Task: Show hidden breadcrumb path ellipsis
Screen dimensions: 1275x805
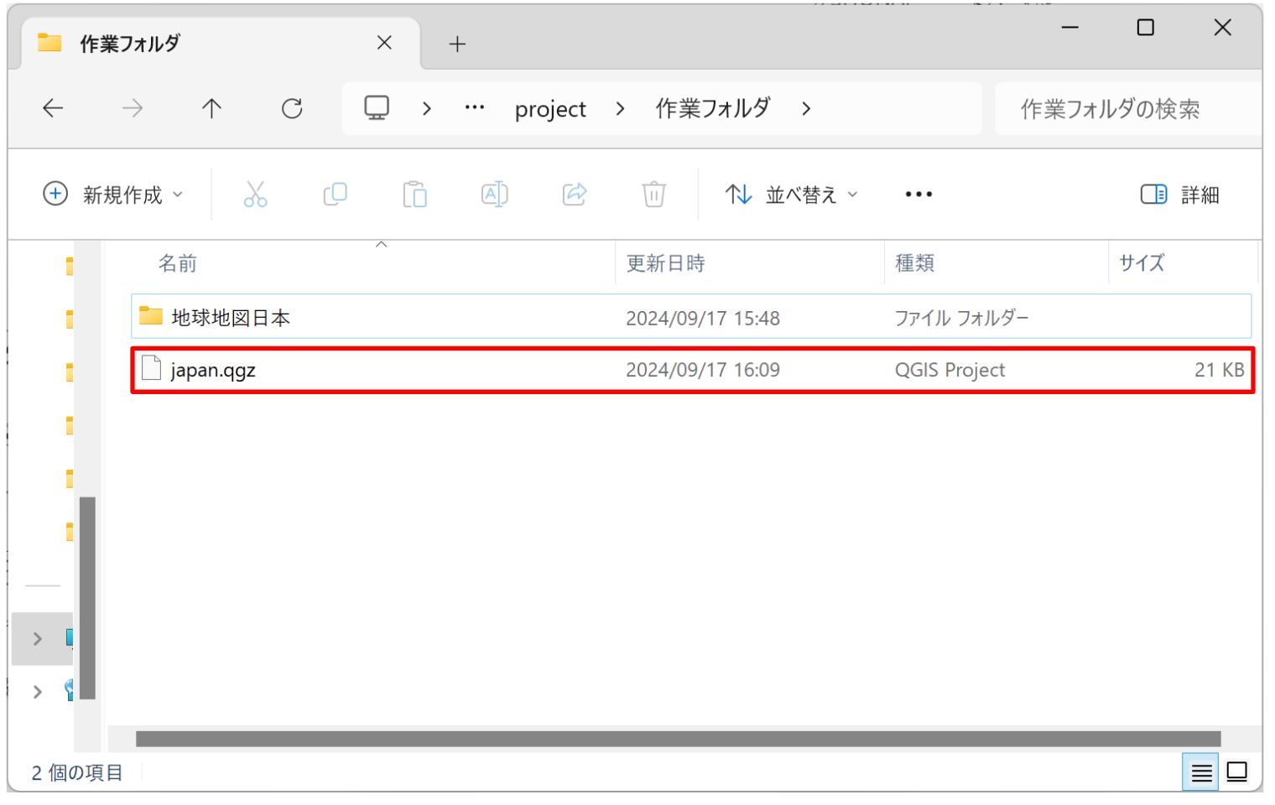Action: 475,107
